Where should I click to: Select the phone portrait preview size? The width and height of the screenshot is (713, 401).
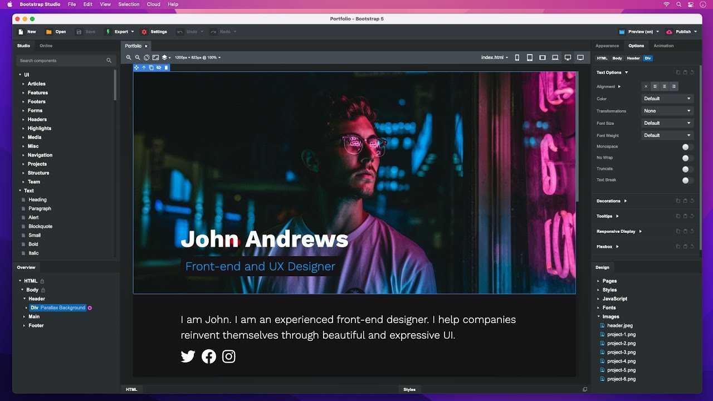517,57
